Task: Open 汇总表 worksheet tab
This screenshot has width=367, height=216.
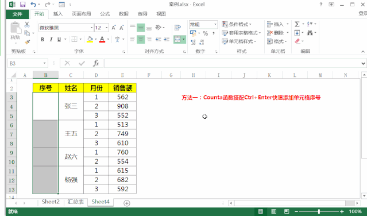Action: 75,202
